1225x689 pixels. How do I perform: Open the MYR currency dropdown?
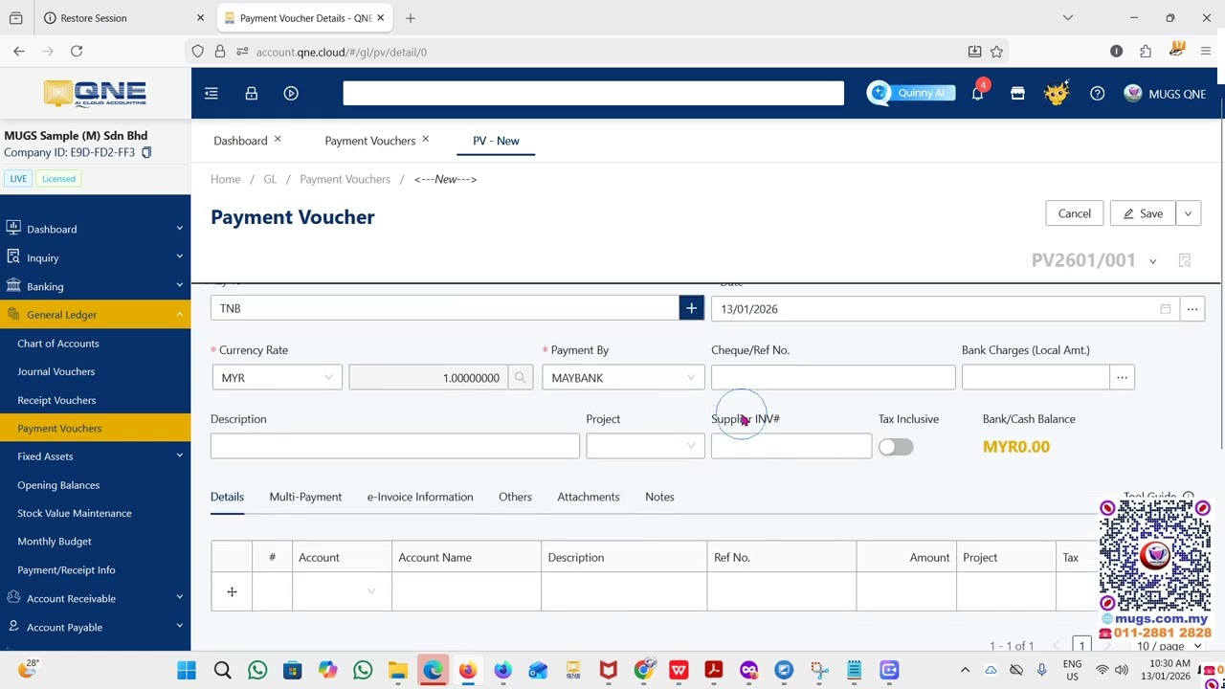tap(277, 378)
